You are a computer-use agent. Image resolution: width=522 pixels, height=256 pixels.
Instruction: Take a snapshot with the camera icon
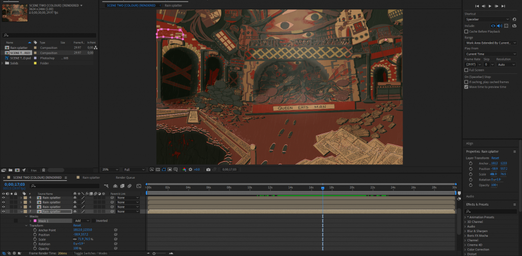208,169
